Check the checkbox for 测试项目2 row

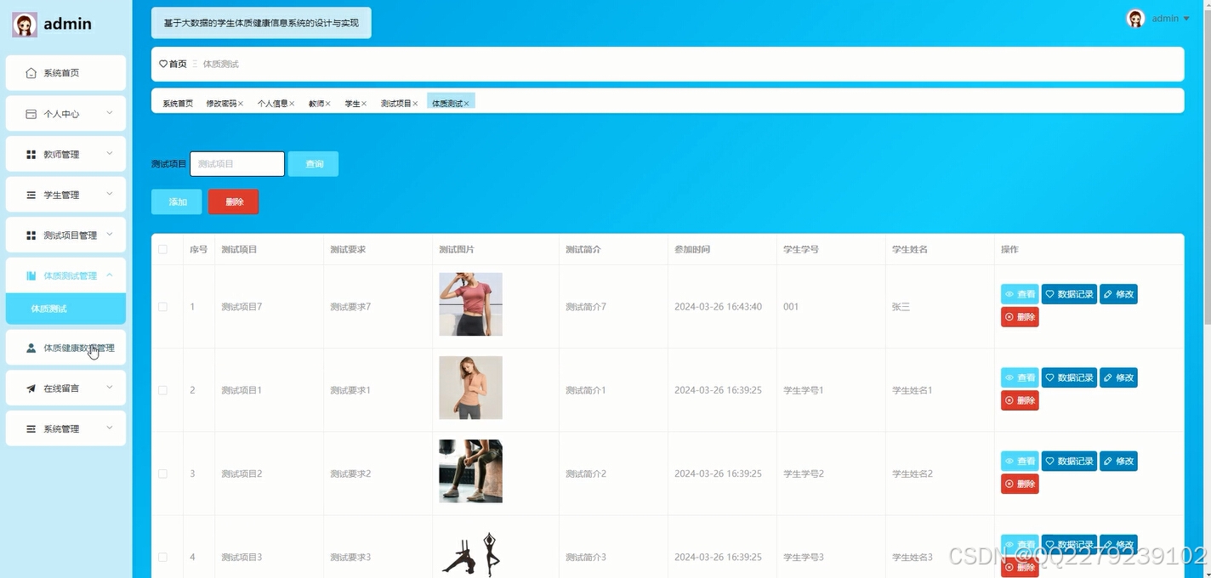click(x=162, y=473)
